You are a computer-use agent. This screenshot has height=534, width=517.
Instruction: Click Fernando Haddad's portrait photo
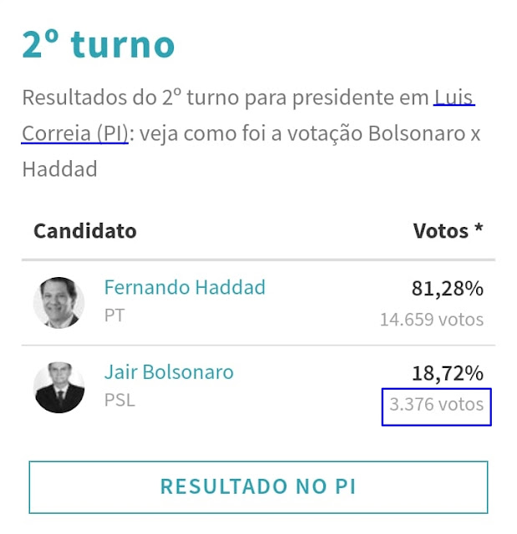point(59,303)
